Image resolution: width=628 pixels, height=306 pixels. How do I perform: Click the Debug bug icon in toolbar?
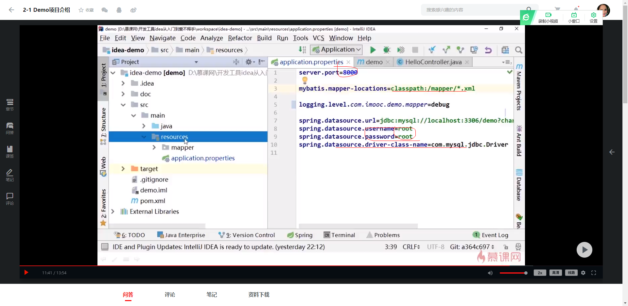click(387, 50)
